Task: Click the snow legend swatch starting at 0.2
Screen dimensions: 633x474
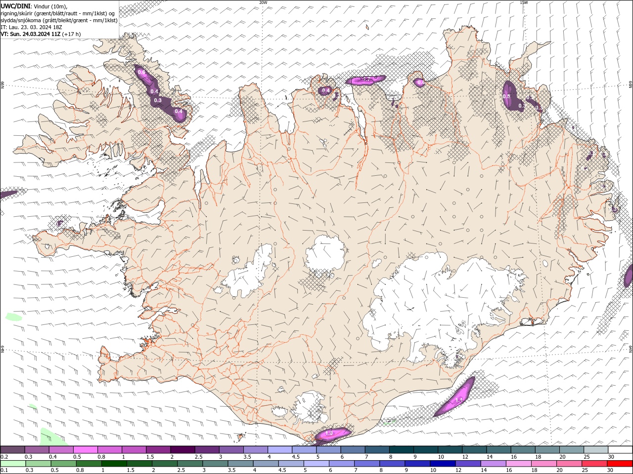Action: click(12, 450)
